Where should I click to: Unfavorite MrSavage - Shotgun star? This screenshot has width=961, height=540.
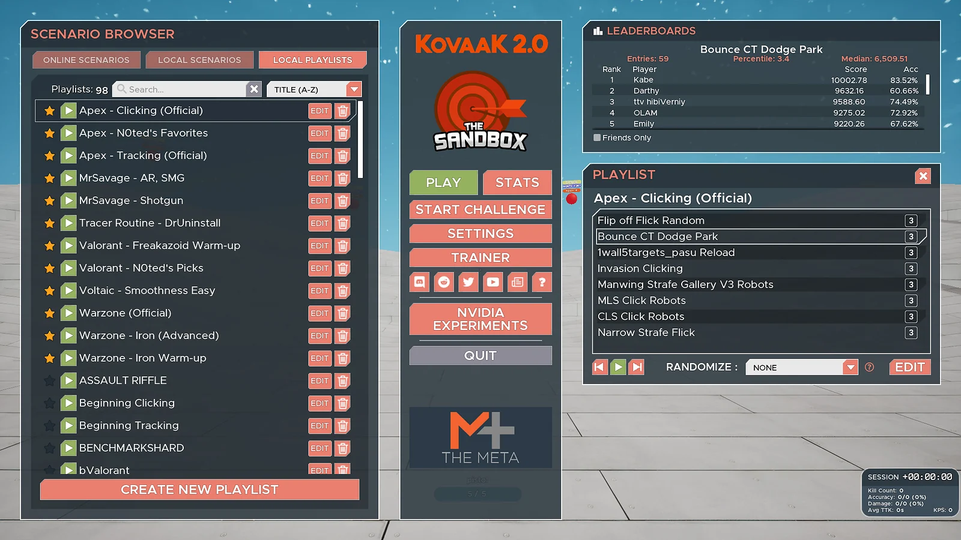[50, 201]
